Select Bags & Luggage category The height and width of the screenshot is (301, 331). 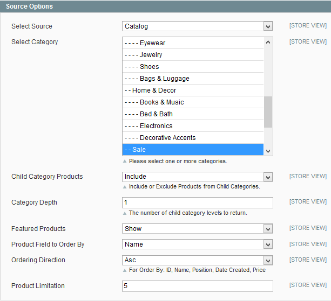tap(193, 79)
